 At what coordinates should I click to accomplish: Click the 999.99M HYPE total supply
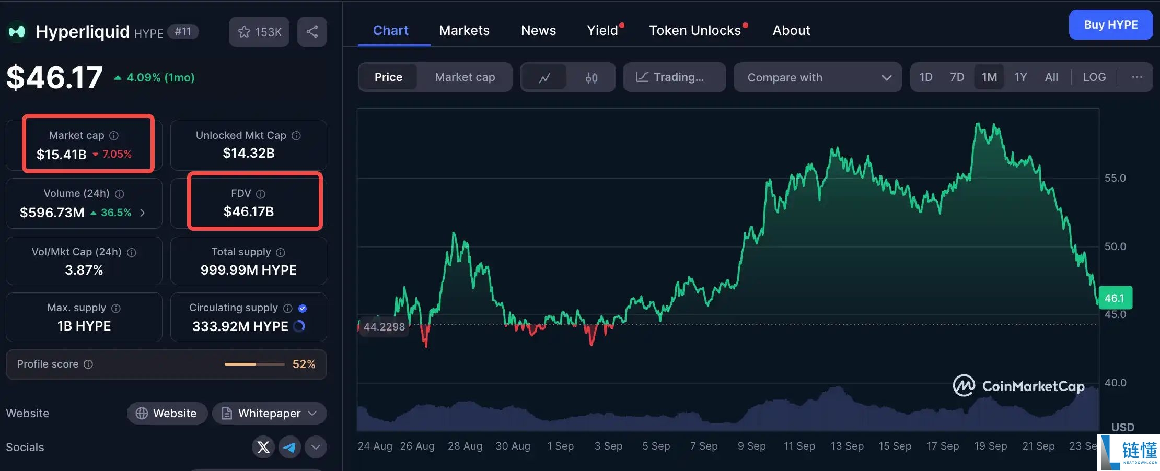tap(249, 270)
